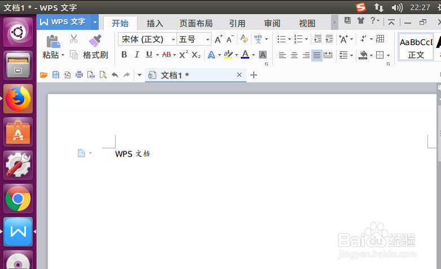441x269 pixels.
Task: Align text left
Action: click(x=283, y=55)
